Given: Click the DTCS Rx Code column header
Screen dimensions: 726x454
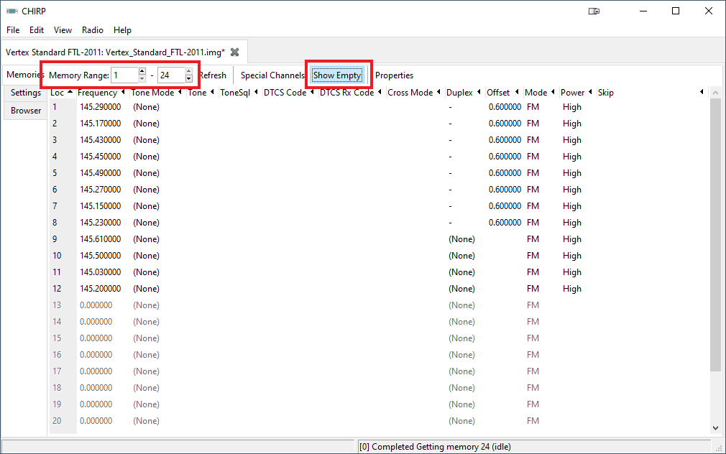Looking at the screenshot, I should [351, 93].
